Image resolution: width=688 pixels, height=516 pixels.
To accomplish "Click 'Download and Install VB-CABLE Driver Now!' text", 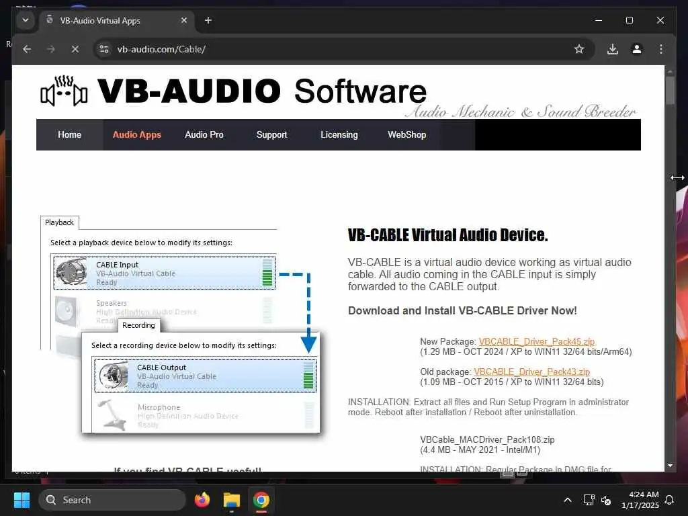I will [x=462, y=310].
